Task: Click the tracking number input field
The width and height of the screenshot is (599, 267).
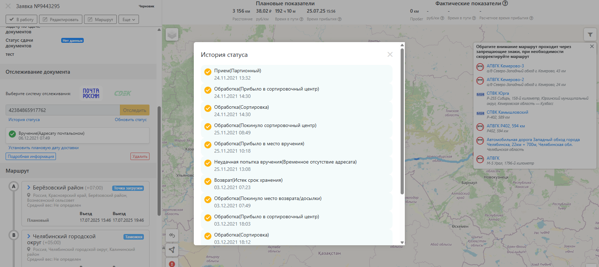Action: pyautogui.click(x=63, y=110)
